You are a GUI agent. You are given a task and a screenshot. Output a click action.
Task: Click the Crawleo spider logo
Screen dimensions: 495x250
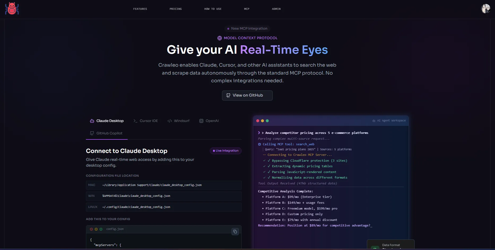click(x=12, y=9)
